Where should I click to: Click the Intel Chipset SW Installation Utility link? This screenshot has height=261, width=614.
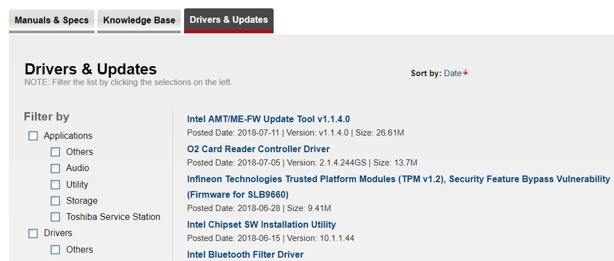click(261, 224)
